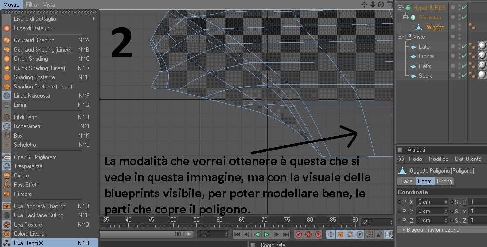Screen dimensions: 487x247
Task: Toggle the keyframe circle beside S . Z
Action: point(452,221)
